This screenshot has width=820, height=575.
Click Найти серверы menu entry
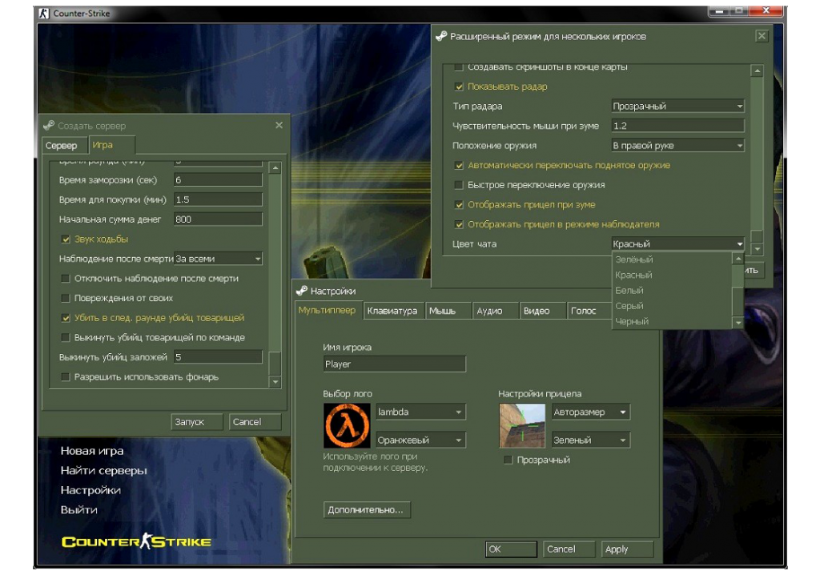tap(103, 470)
